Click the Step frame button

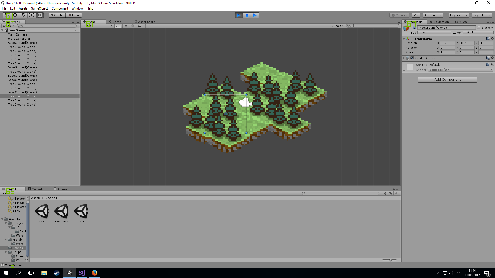pos(255,15)
